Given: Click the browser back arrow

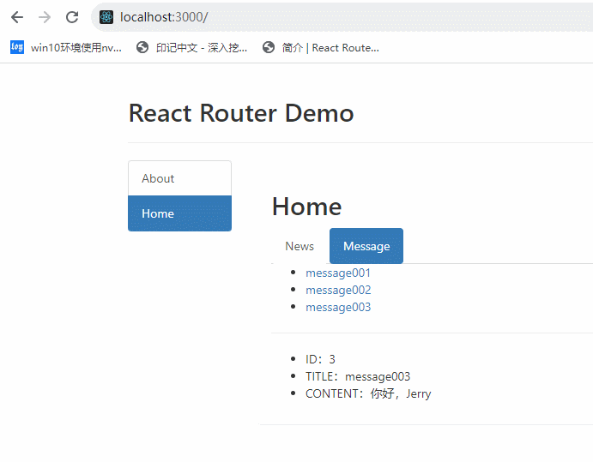Looking at the screenshot, I should pos(17,17).
